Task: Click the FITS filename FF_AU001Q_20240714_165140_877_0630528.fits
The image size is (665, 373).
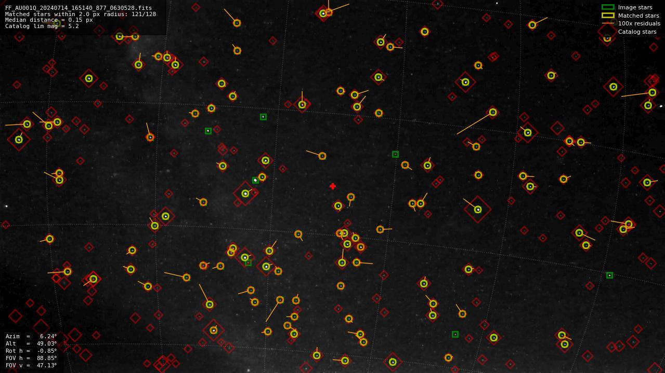Action: click(x=79, y=8)
